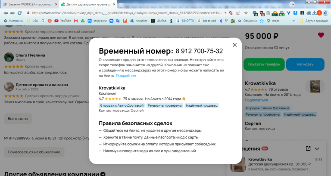The image size is (331, 176).
Task: Click the globe DE extension icon
Action: click(255, 13)
